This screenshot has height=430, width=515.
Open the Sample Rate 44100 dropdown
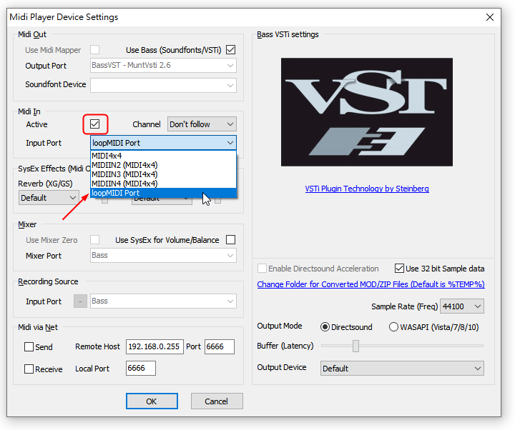point(462,306)
